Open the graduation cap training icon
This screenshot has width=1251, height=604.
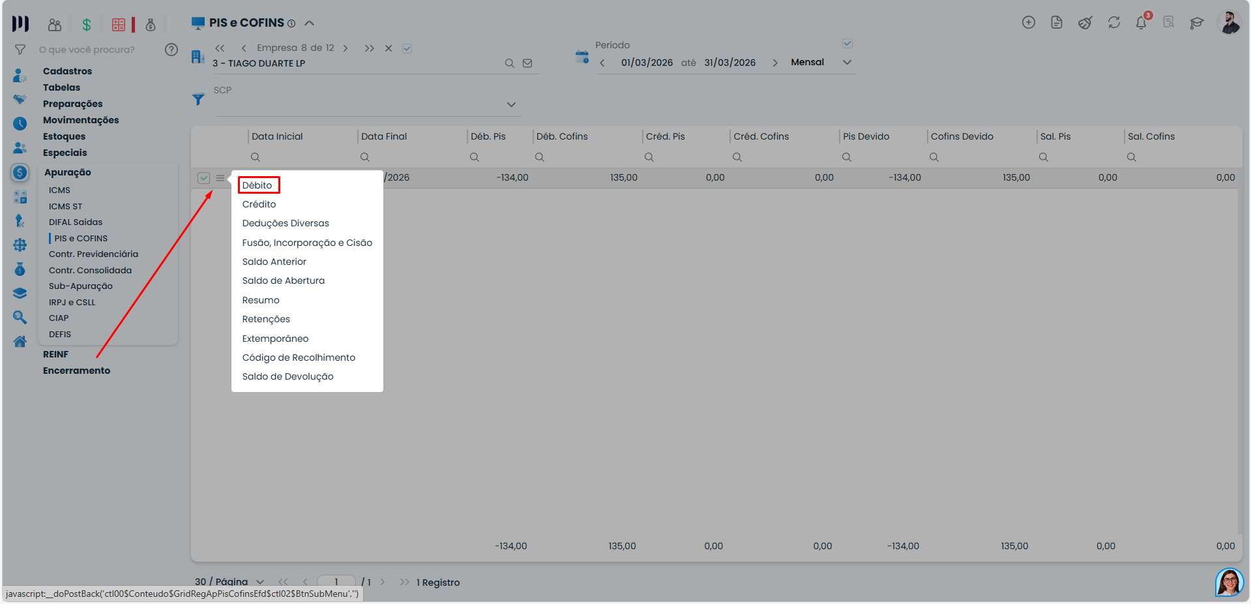(x=1197, y=23)
